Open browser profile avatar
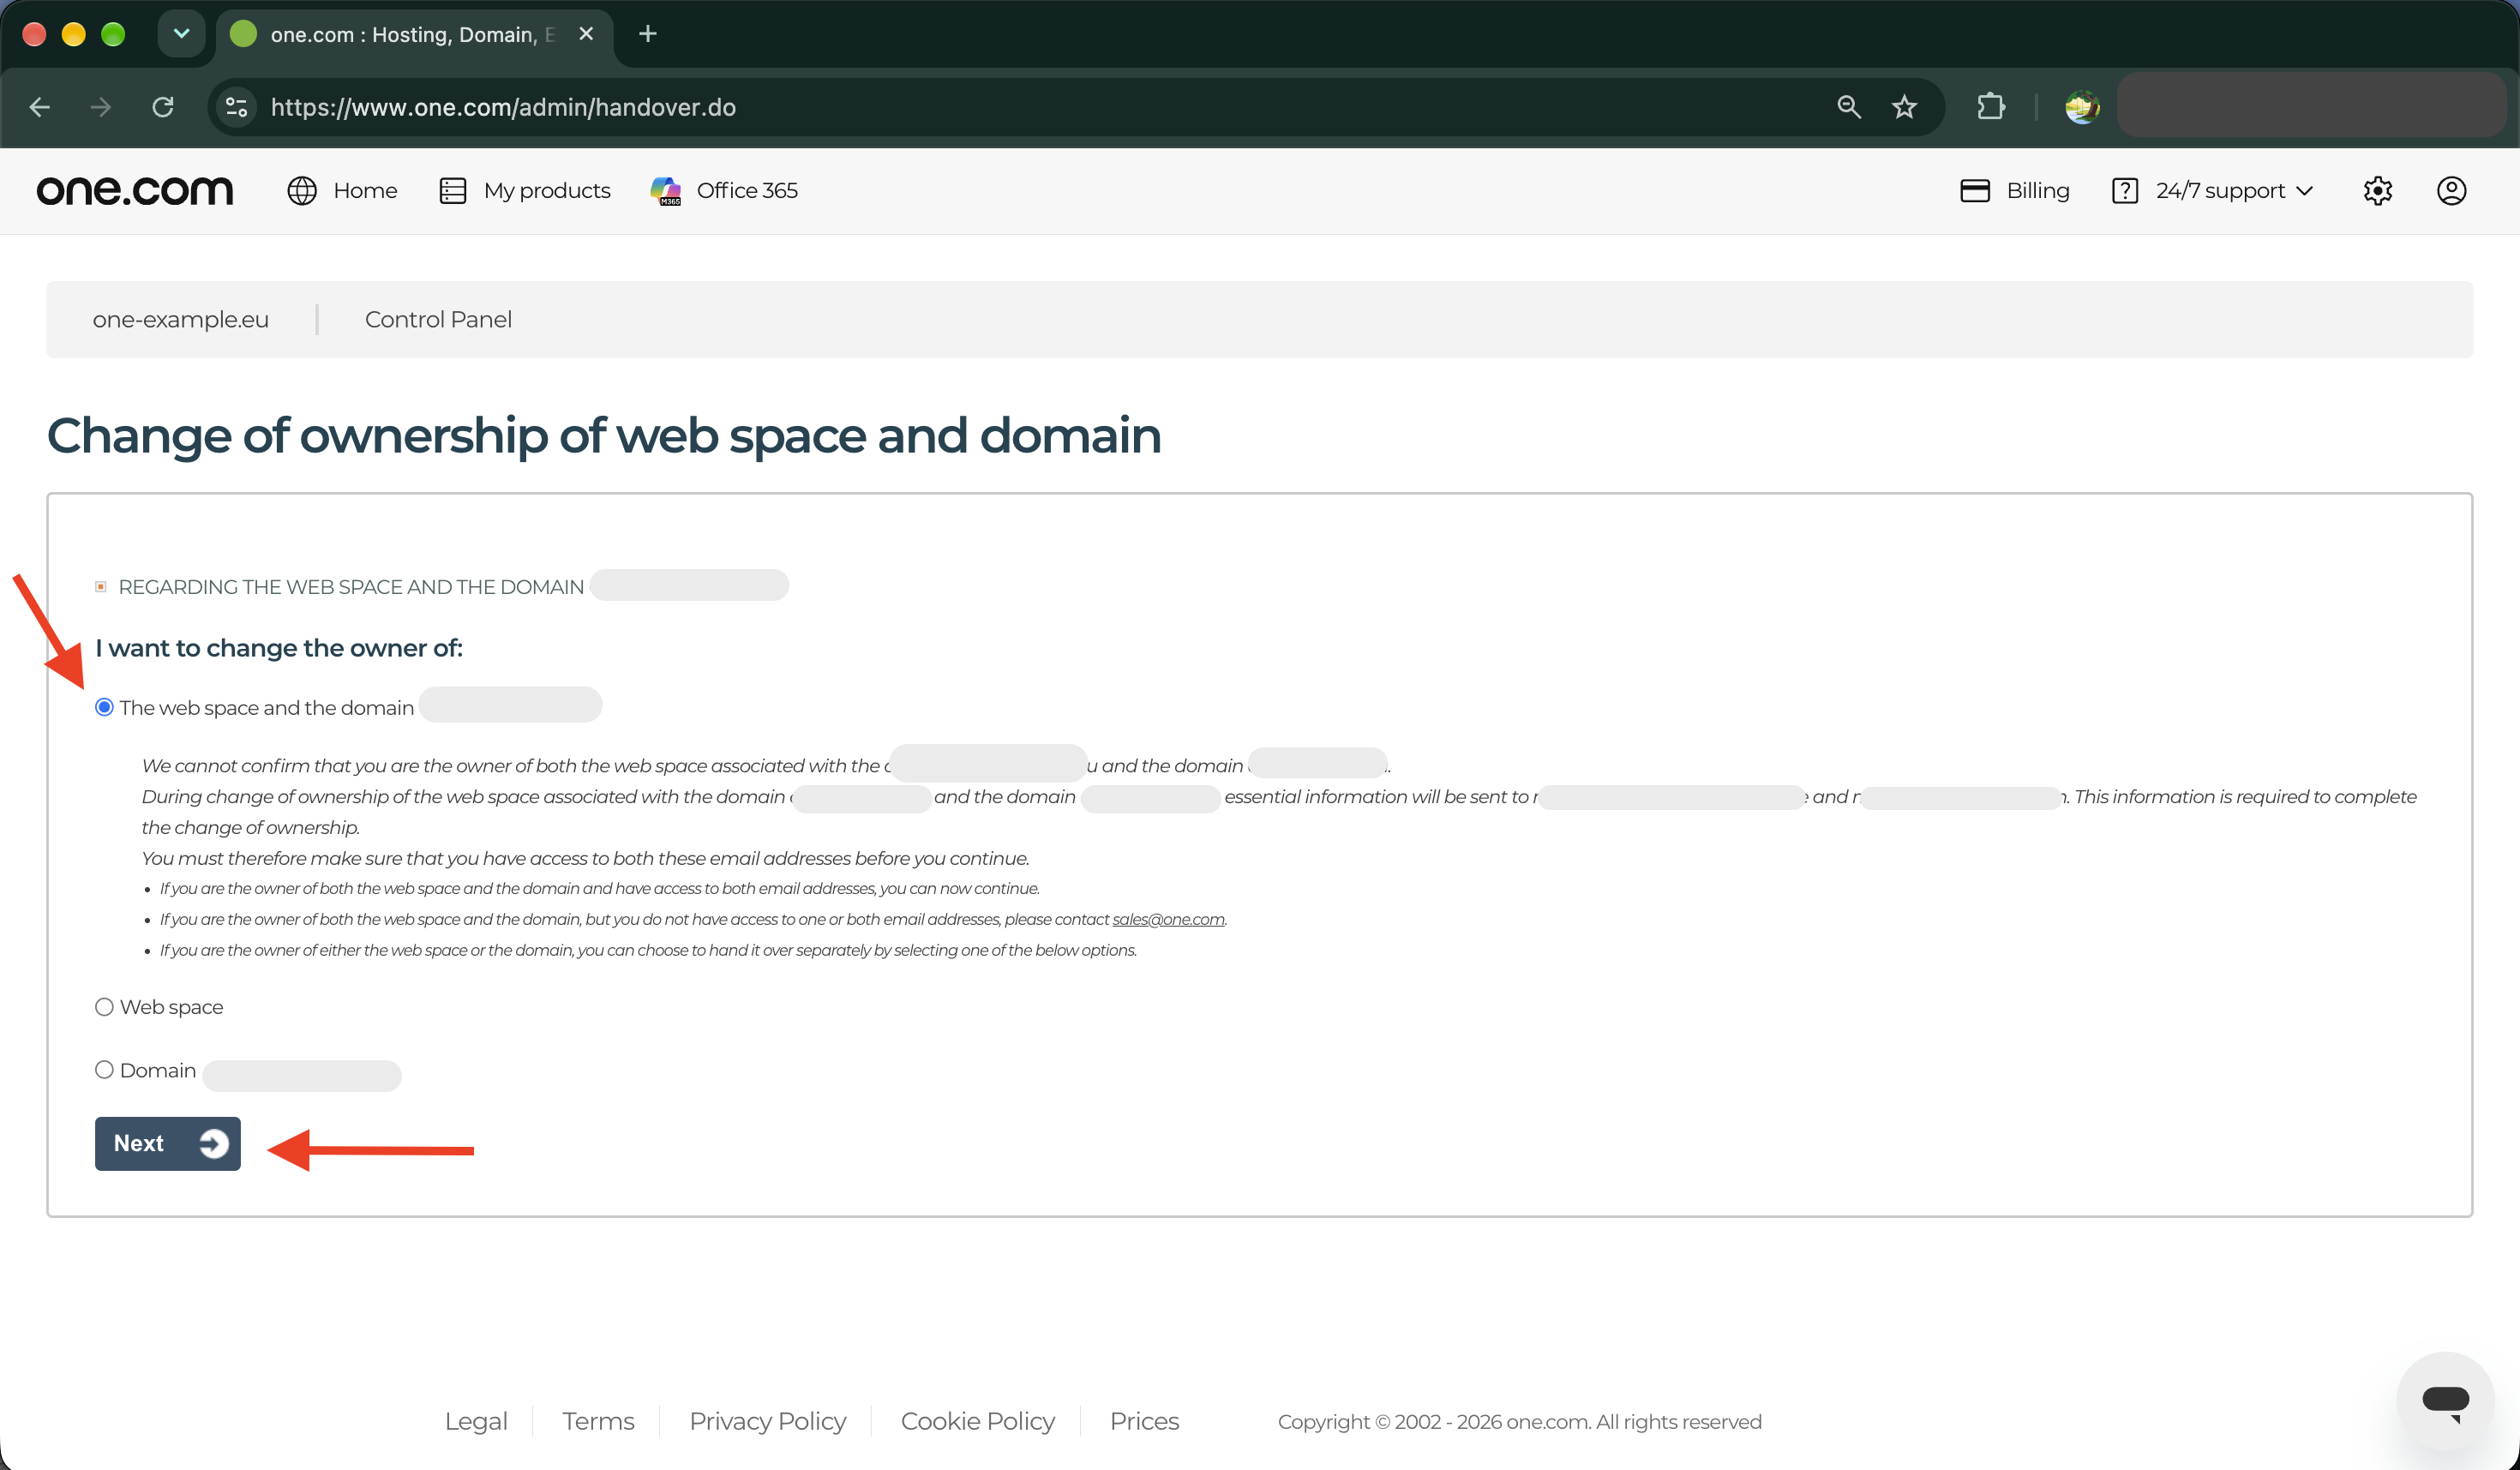The image size is (2520, 1470). 2082,107
